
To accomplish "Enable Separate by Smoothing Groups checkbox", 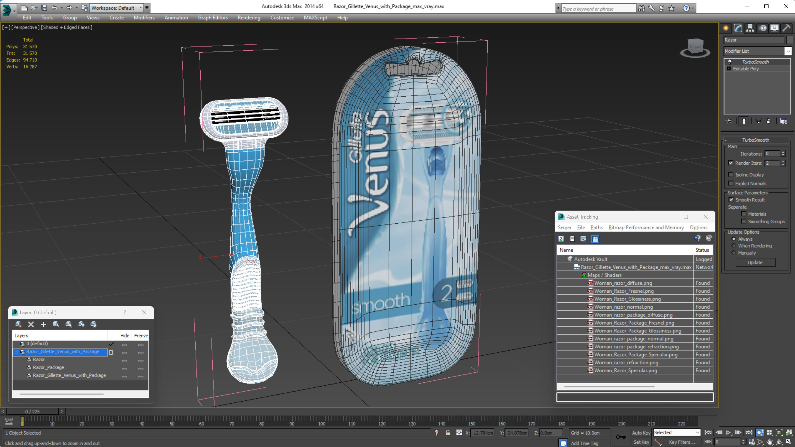I will pyautogui.click(x=744, y=221).
